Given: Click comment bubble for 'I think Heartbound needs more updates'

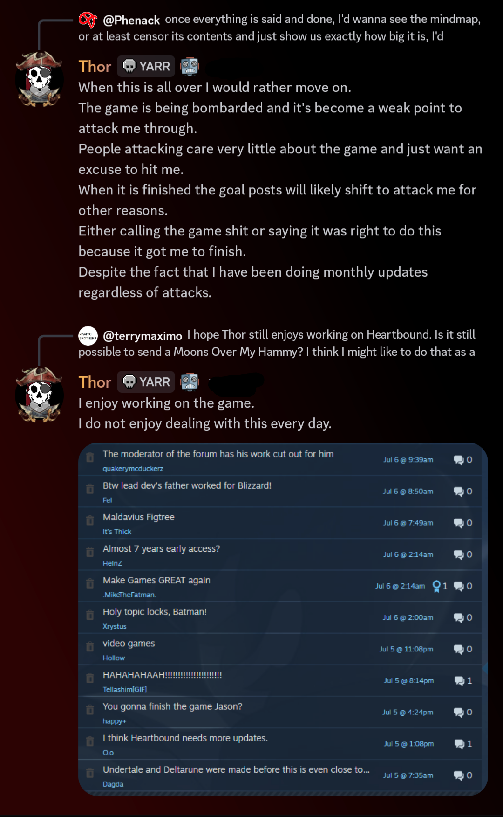Looking at the screenshot, I should 459,744.
